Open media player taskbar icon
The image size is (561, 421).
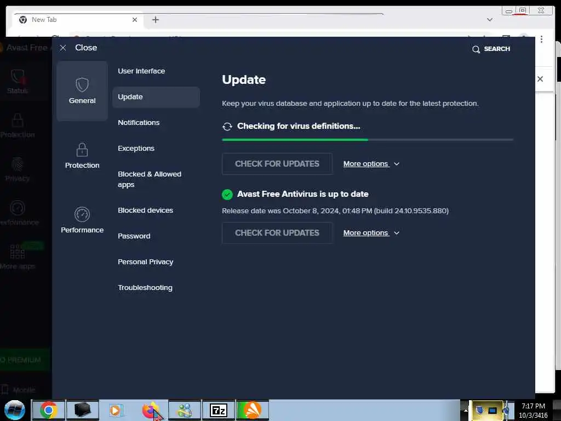116,410
